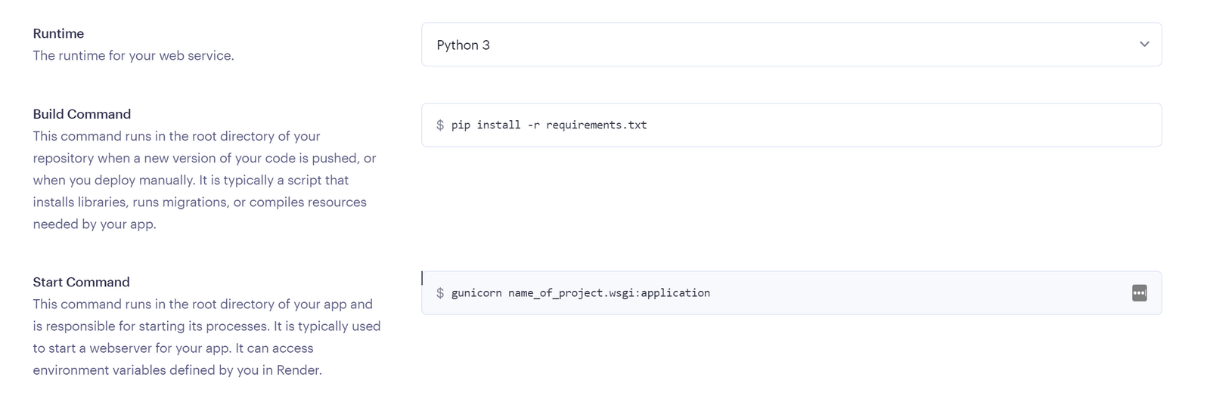Focus the Build Command input field
Image resolution: width=1210 pixels, height=402 pixels.
(x=832, y=125)
